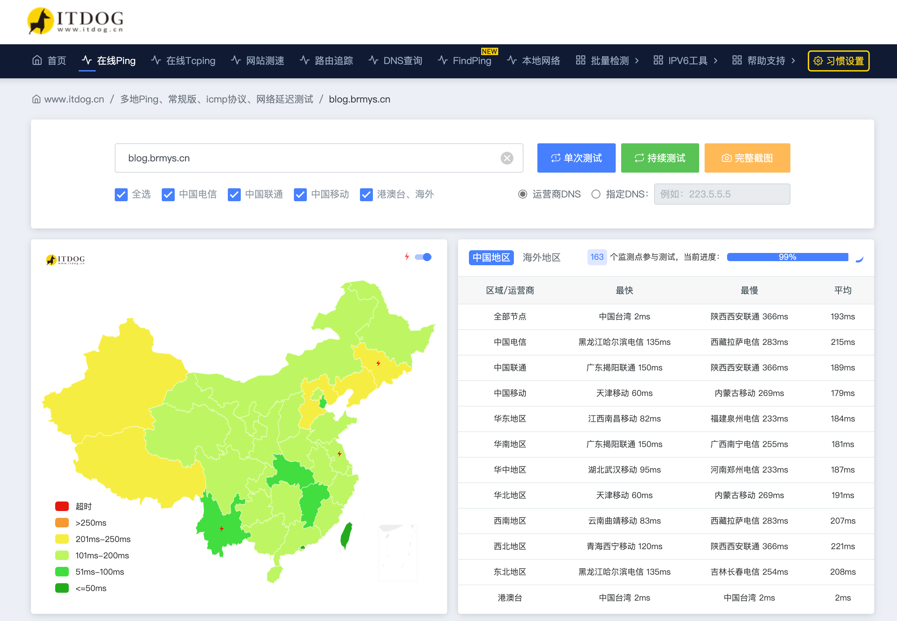
Task: Click the grid icon of IPV6工具
Action: 658,60
